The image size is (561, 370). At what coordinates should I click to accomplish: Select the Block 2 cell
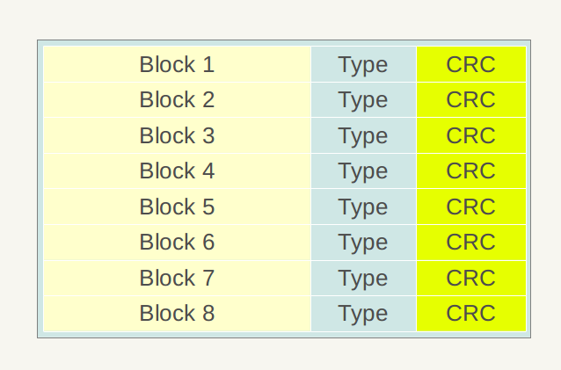click(x=177, y=100)
